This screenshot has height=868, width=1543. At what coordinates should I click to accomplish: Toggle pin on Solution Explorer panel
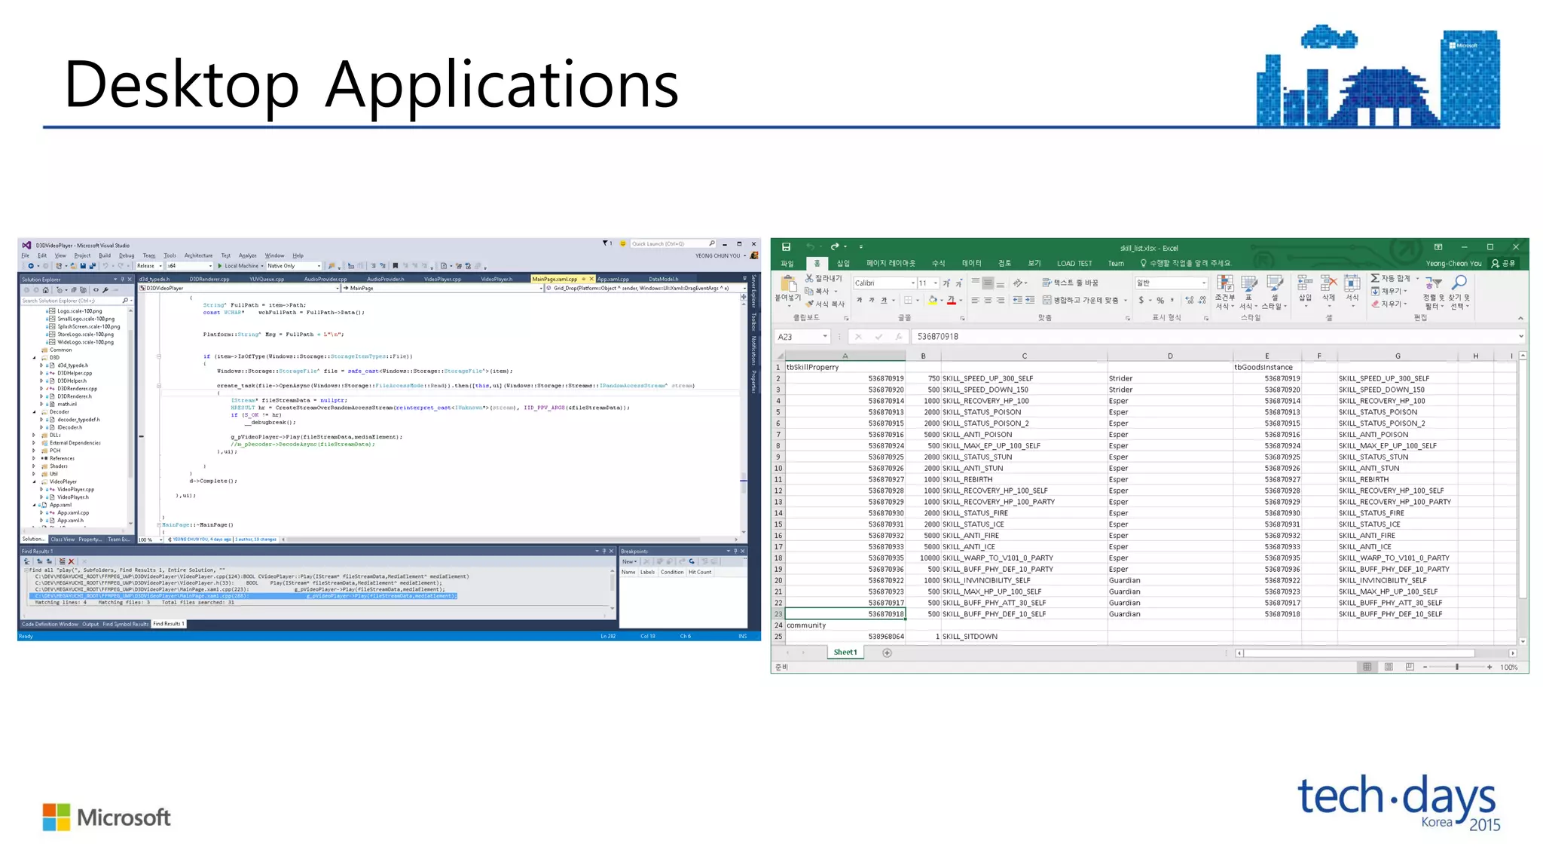pos(122,280)
